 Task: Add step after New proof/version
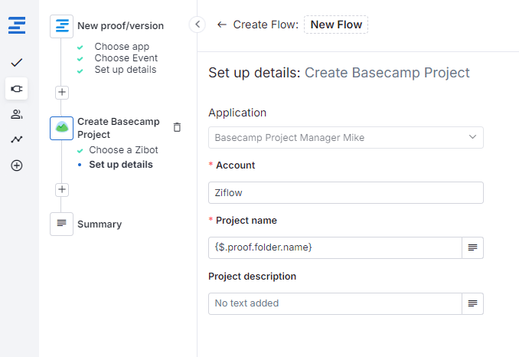(x=62, y=92)
